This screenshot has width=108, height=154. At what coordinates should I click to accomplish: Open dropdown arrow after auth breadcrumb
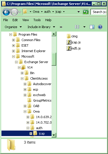coord(53,12)
